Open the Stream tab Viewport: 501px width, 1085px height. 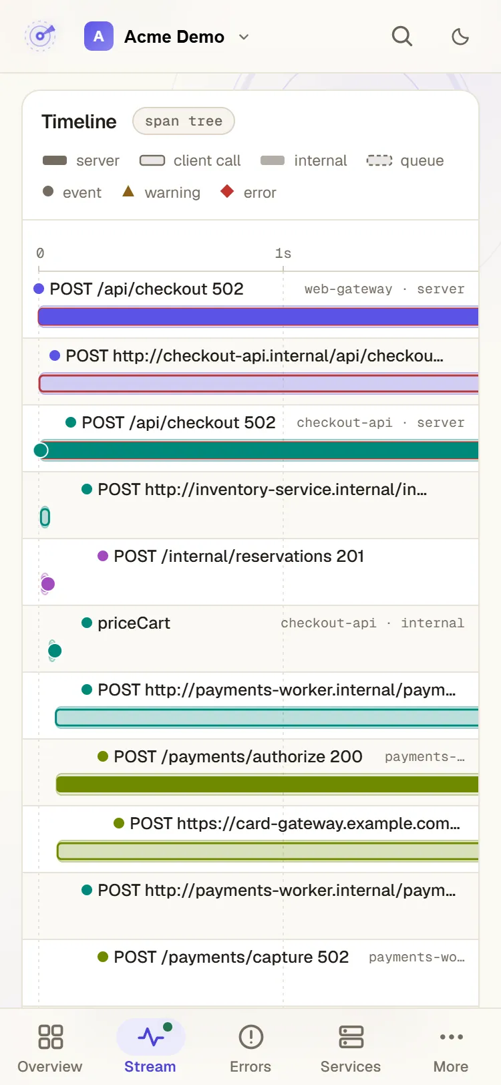click(150, 1048)
